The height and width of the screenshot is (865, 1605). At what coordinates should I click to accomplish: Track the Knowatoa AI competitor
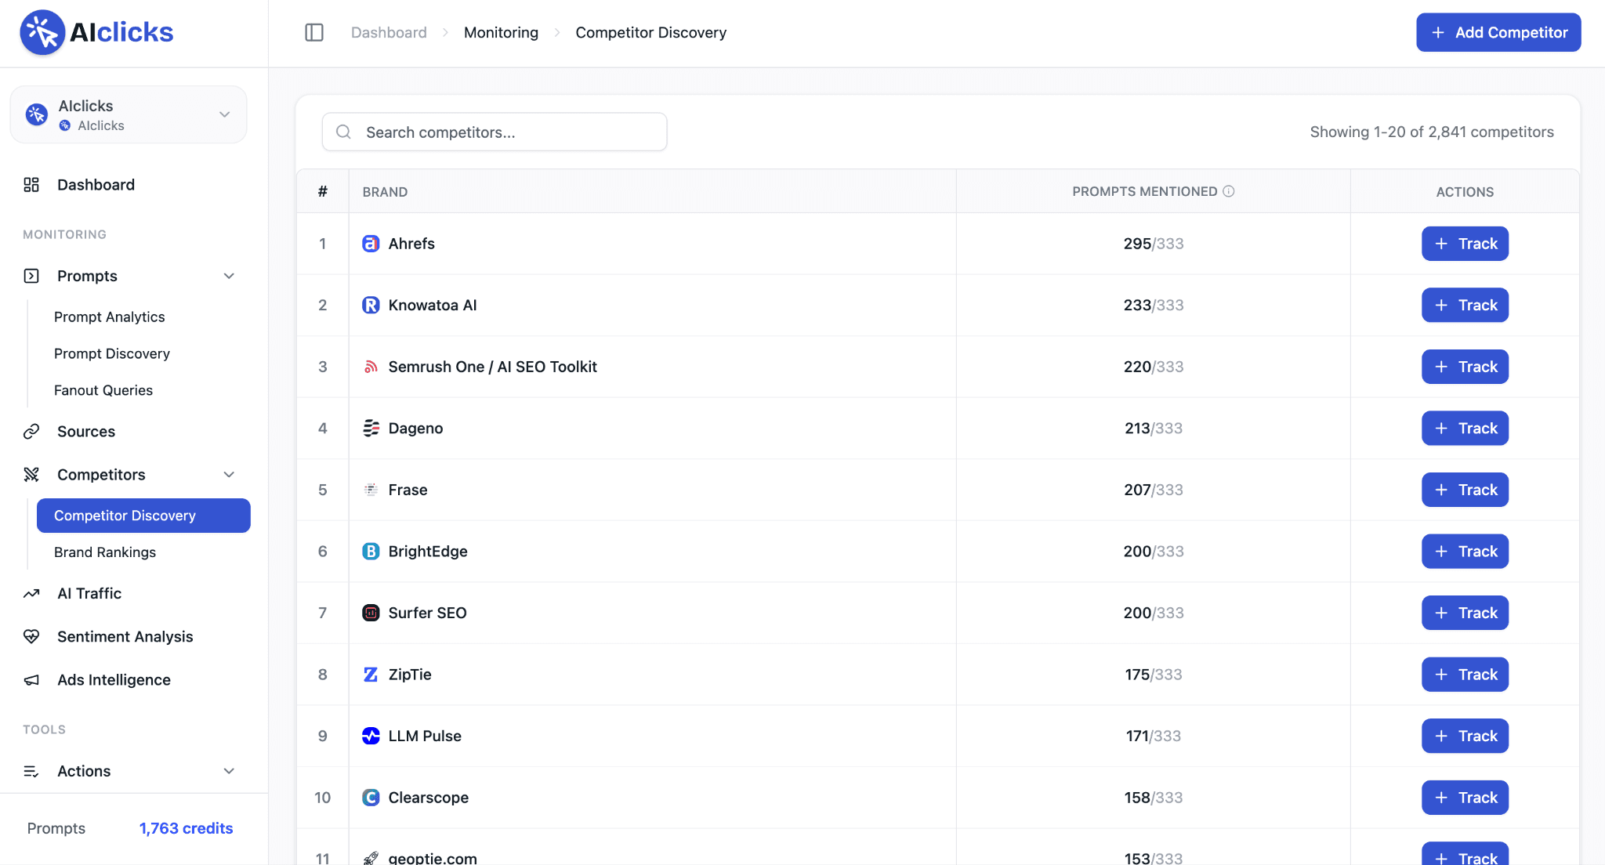1465,305
